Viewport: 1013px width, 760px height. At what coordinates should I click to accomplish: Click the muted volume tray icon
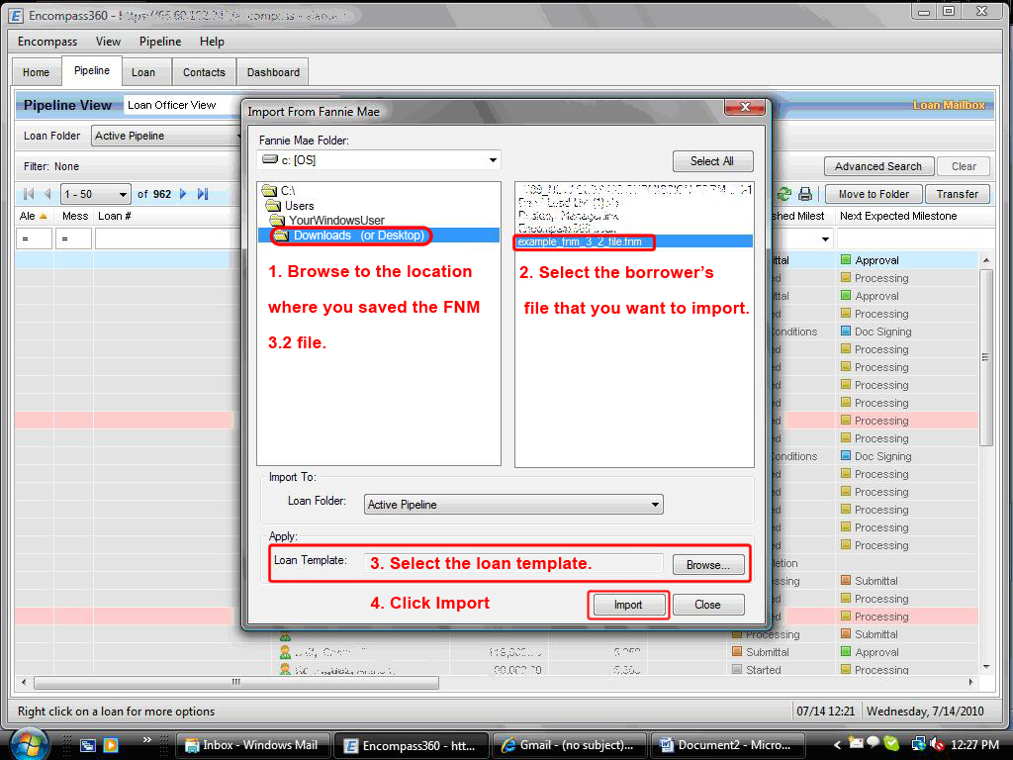pyautogui.click(x=937, y=744)
